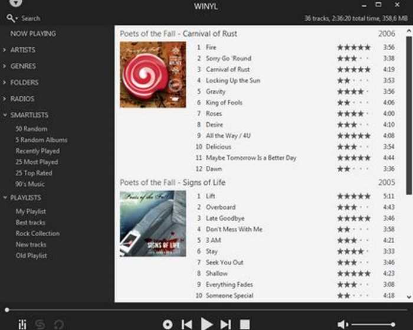Open the equalizer settings icon

point(22,324)
